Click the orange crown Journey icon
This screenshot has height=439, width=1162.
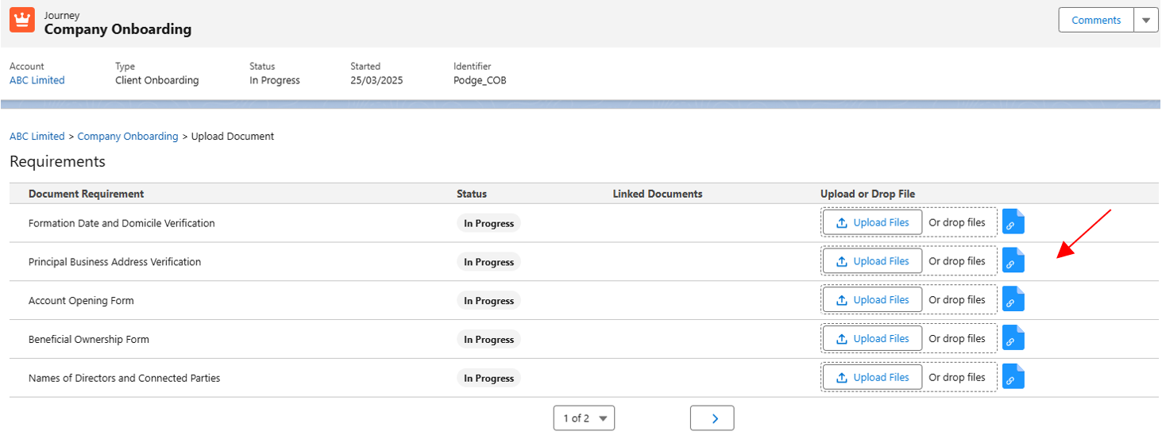pyautogui.click(x=22, y=20)
